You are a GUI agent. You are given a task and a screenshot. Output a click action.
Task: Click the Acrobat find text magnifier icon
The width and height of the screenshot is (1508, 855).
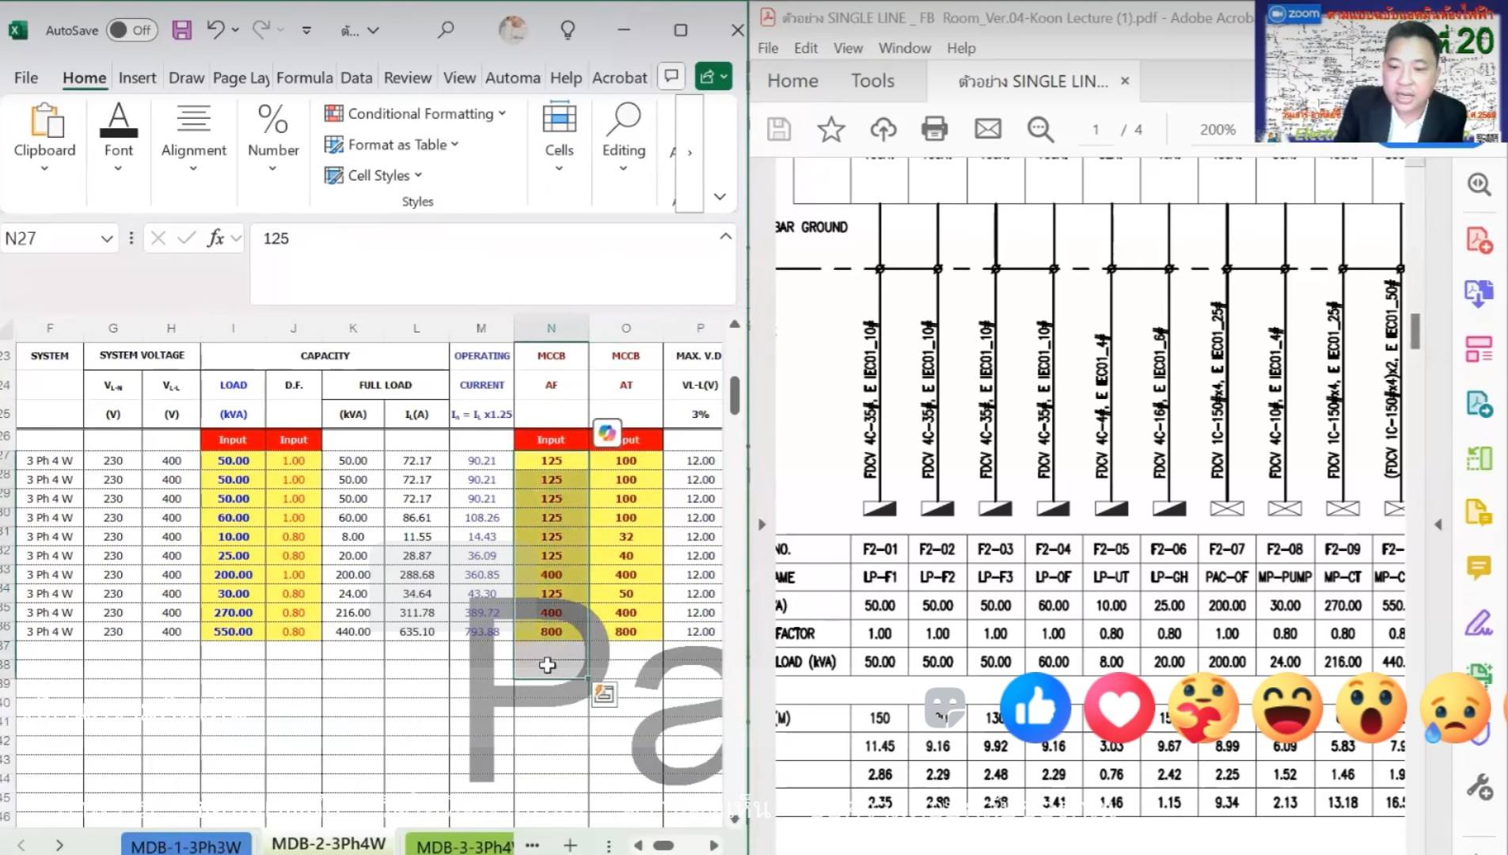(x=1040, y=128)
